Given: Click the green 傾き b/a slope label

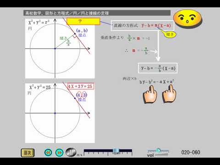Looking at the screenshot, I should (x=66, y=41).
